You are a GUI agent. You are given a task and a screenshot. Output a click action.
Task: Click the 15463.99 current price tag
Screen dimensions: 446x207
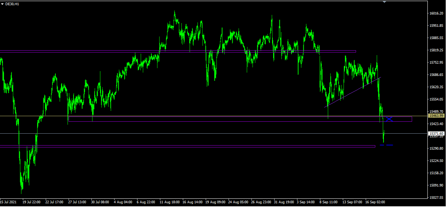coord(436,116)
